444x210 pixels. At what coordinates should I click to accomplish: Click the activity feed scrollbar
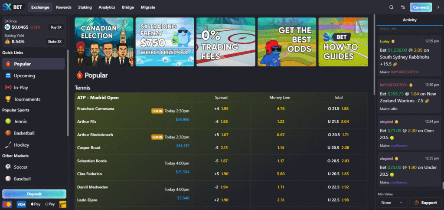[443, 185]
